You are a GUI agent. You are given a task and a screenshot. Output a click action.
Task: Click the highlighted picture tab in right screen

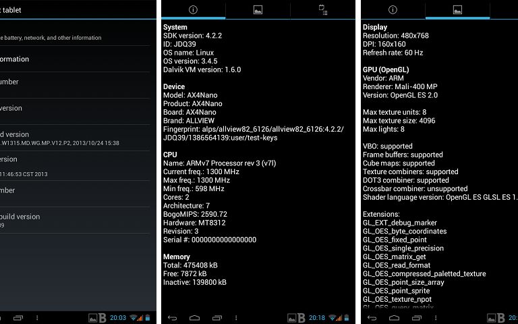click(x=457, y=9)
